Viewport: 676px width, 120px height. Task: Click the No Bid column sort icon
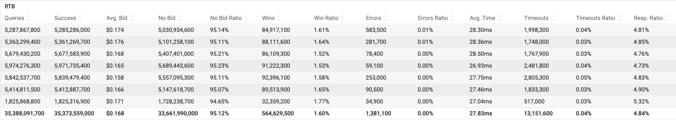tap(179, 18)
